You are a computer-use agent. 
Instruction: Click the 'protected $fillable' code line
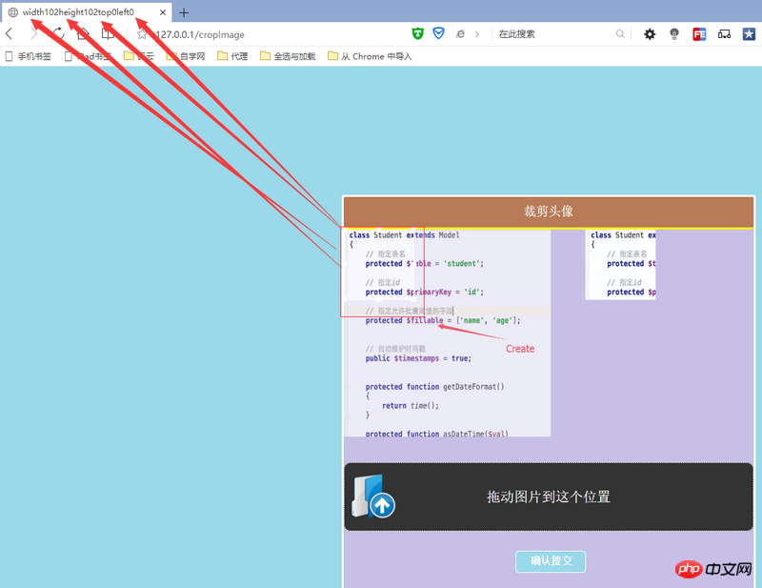pos(443,320)
